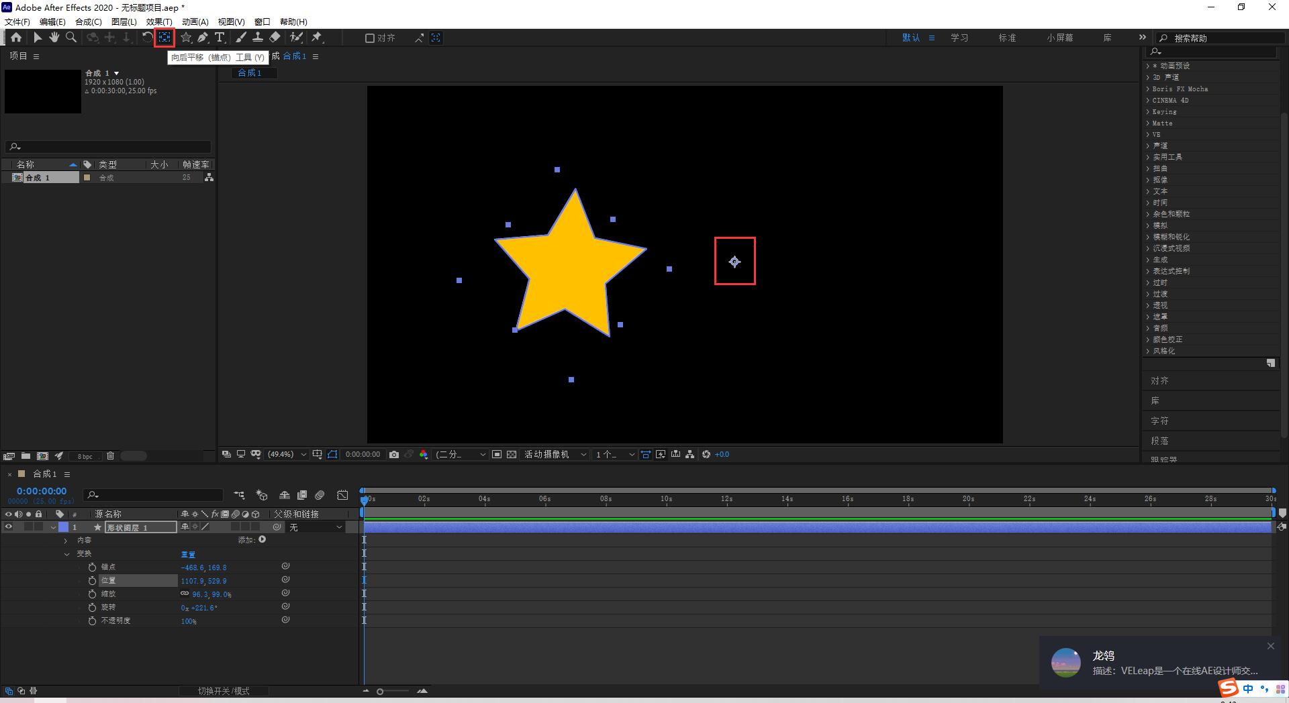
Task: Toggle the transparency grid icon
Action: [x=512, y=454]
